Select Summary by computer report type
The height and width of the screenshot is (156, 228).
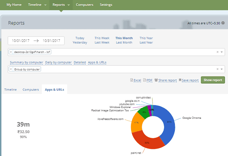tap(27, 62)
